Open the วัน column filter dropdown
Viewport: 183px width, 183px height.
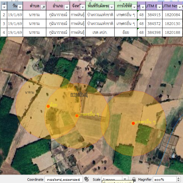(x=20, y=7)
